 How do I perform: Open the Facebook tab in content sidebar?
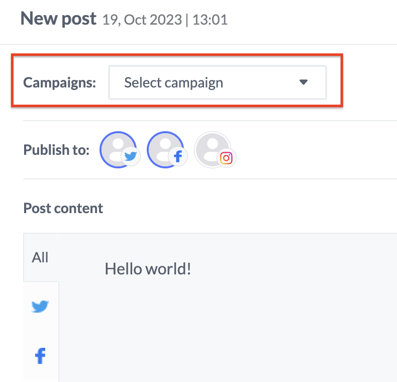coord(40,356)
